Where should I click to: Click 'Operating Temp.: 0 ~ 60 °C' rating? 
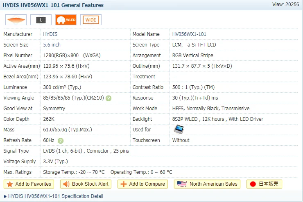pos(141,172)
